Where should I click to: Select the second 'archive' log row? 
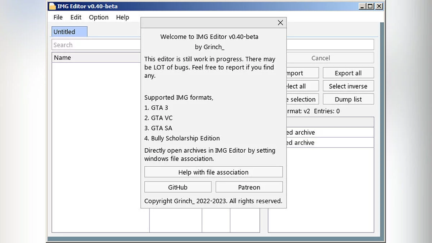(x=330, y=143)
